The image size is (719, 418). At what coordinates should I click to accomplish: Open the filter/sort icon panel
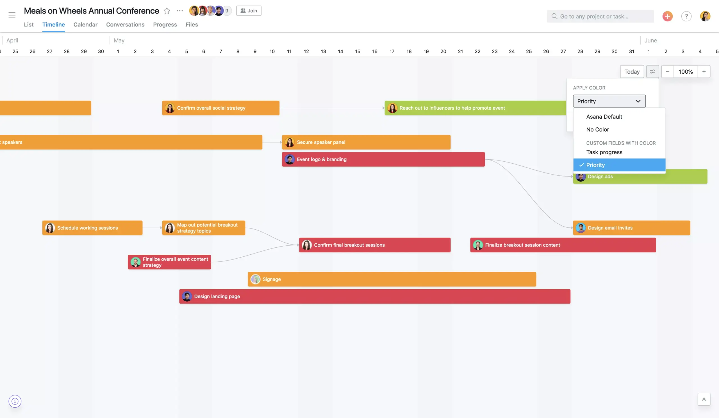click(x=652, y=71)
